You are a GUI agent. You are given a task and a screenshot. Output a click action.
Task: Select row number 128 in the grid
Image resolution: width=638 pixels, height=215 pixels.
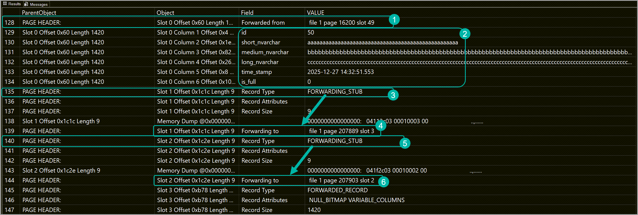tap(10, 22)
